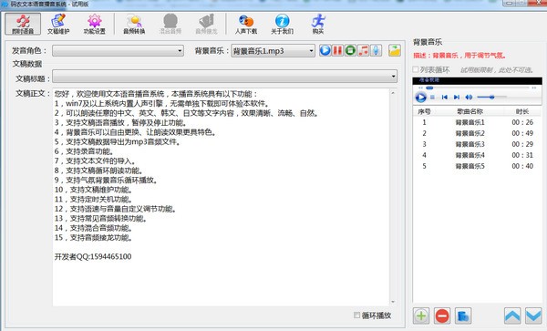Click the red 描述 description text

(x=459, y=56)
